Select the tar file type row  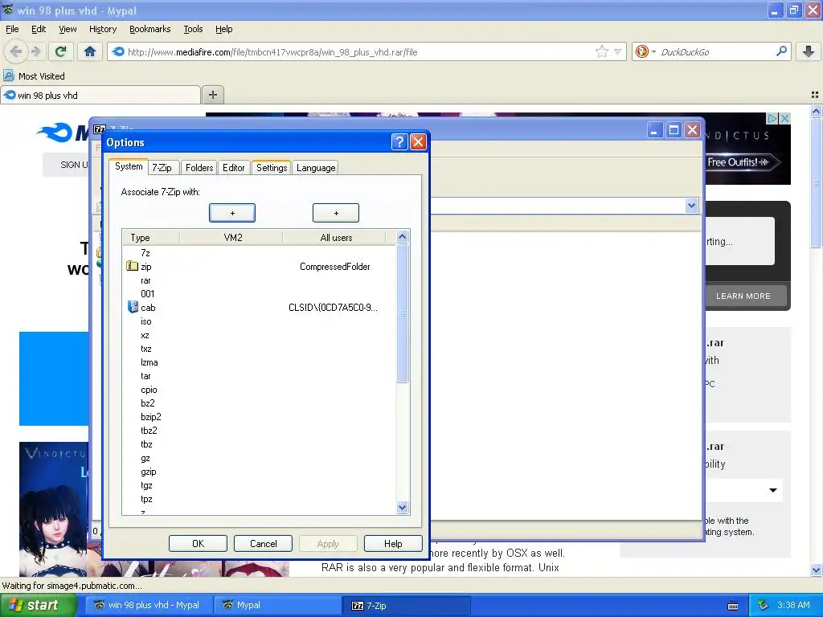click(x=146, y=376)
